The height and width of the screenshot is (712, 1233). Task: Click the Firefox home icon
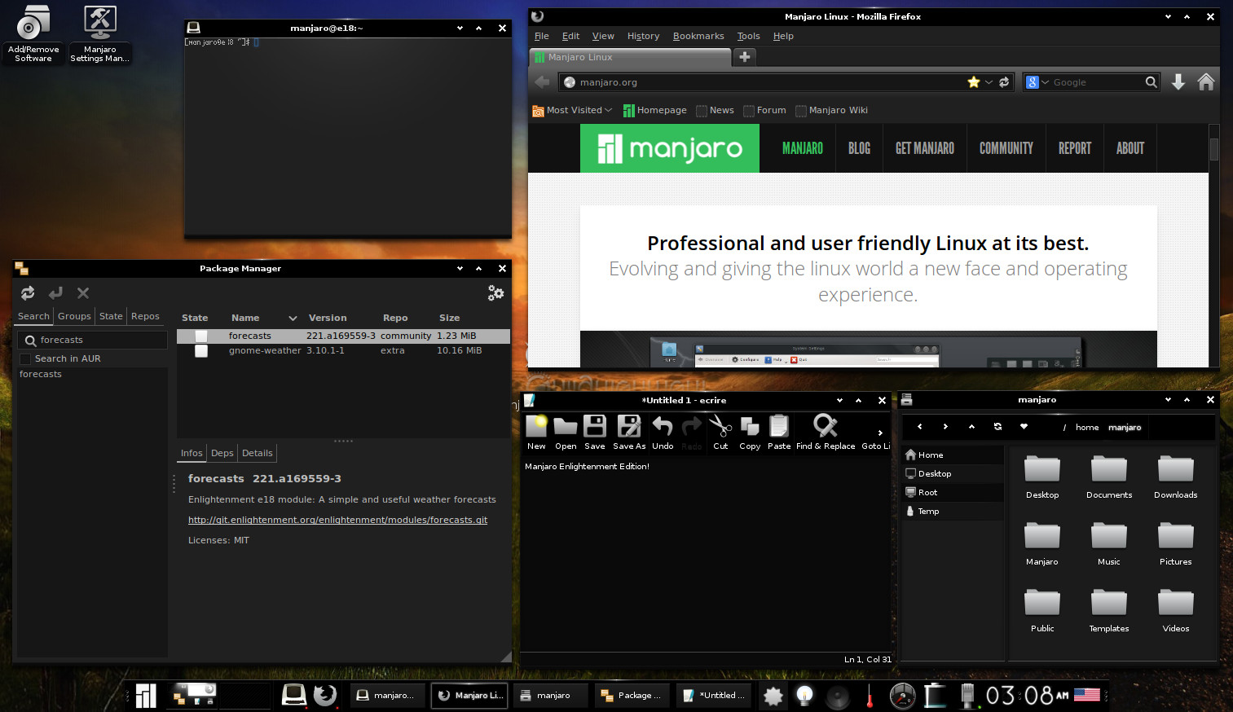(1206, 81)
